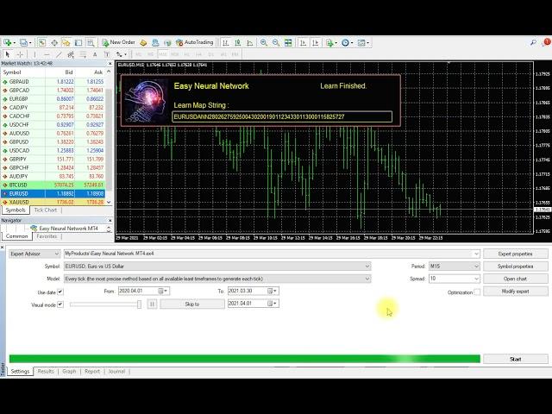Click the Symbol properties button
The width and height of the screenshot is (552, 414).
click(516, 267)
